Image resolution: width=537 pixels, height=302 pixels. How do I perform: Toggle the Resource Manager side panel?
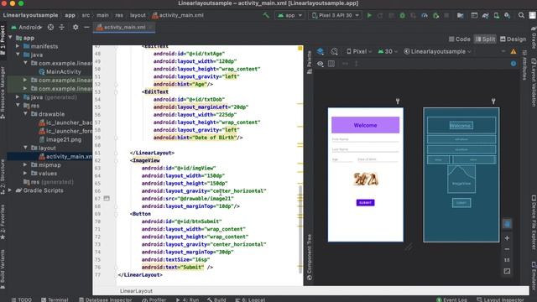coord(3,92)
